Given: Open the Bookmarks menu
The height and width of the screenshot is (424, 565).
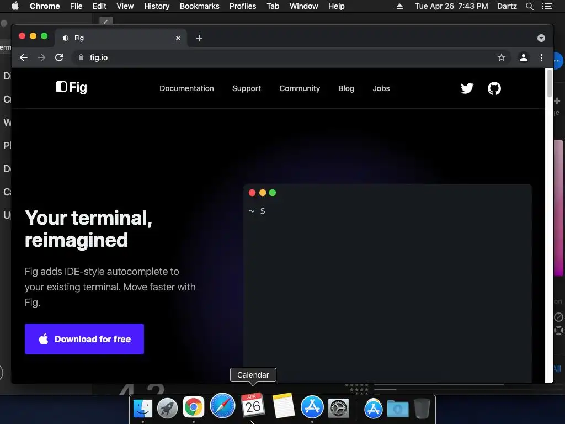Looking at the screenshot, I should (200, 6).
